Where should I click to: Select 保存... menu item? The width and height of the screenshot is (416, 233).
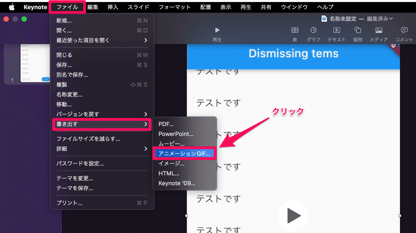pyautogui.click(x=102, y=65)
